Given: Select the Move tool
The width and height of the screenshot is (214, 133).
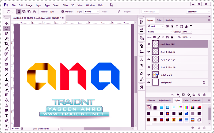Looking at the screenshot, I should pos(6,23).
